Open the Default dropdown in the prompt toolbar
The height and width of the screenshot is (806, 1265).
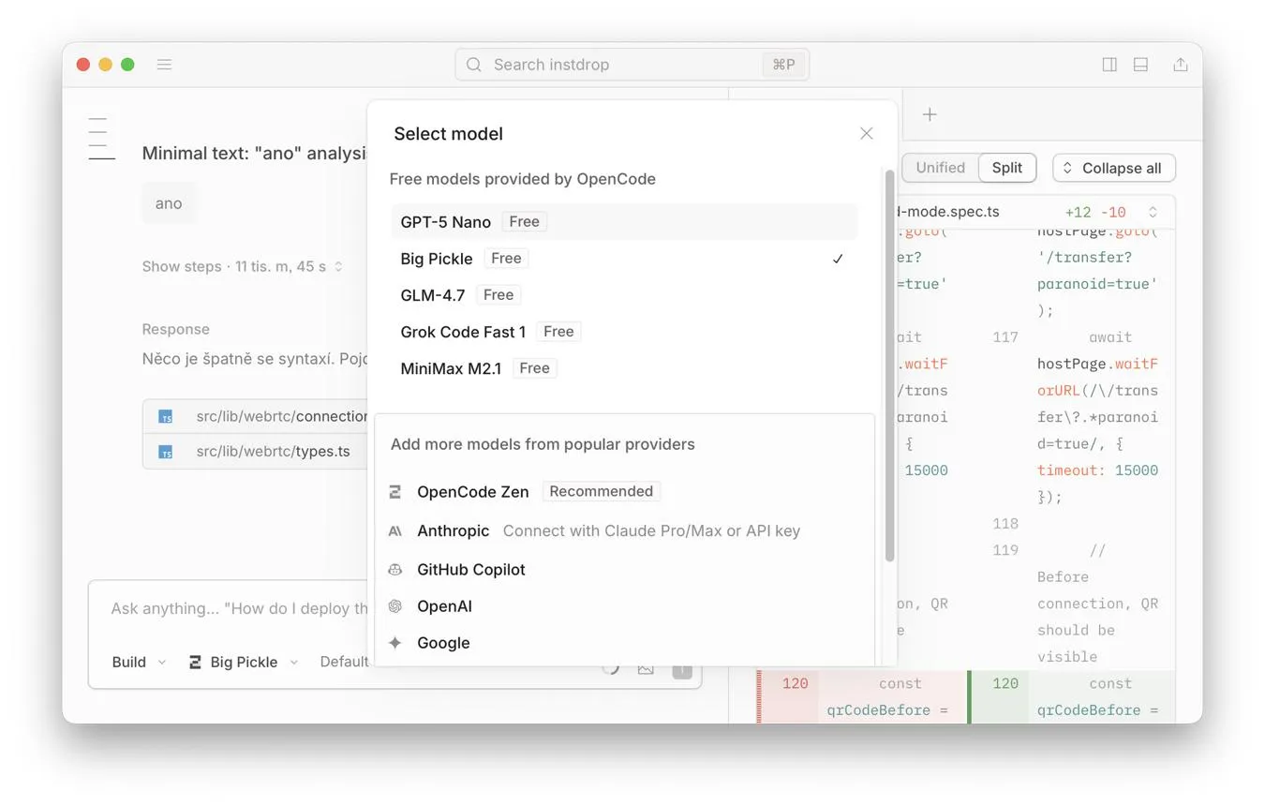click(345, 662)
